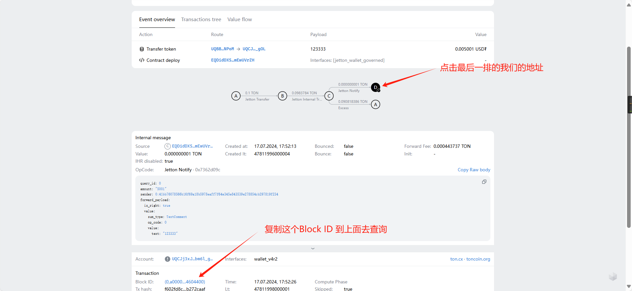Open the Source address EQDidDXS…mEwUVr…

(x=192, y=146)
